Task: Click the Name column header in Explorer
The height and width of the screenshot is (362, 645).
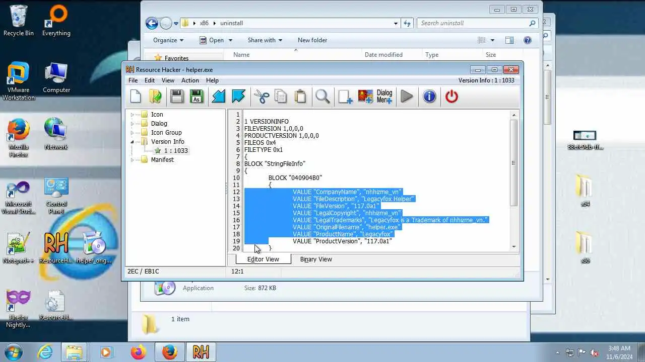Action: click(241, 55)
